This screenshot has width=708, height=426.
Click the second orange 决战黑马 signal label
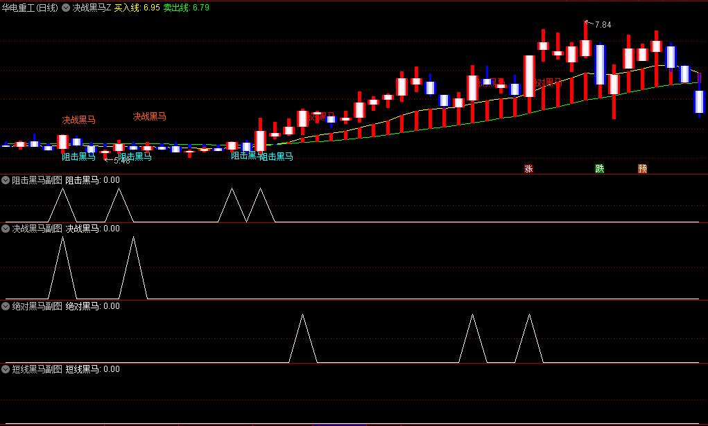click(x=150, y=116)
